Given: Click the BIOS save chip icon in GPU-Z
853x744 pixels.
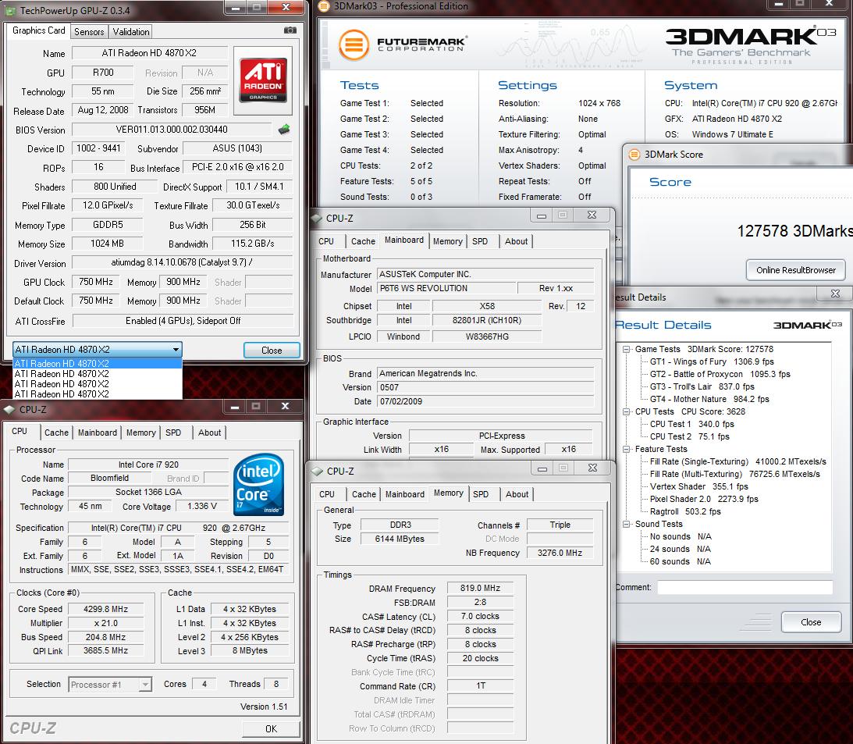Looking at the screenshot, I should (x=284, y=130).
